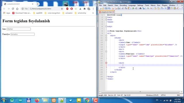Go to Chrome home page icon
This screenshot has width=184, height=103.
pyautogui.click(x=17, y=9)
